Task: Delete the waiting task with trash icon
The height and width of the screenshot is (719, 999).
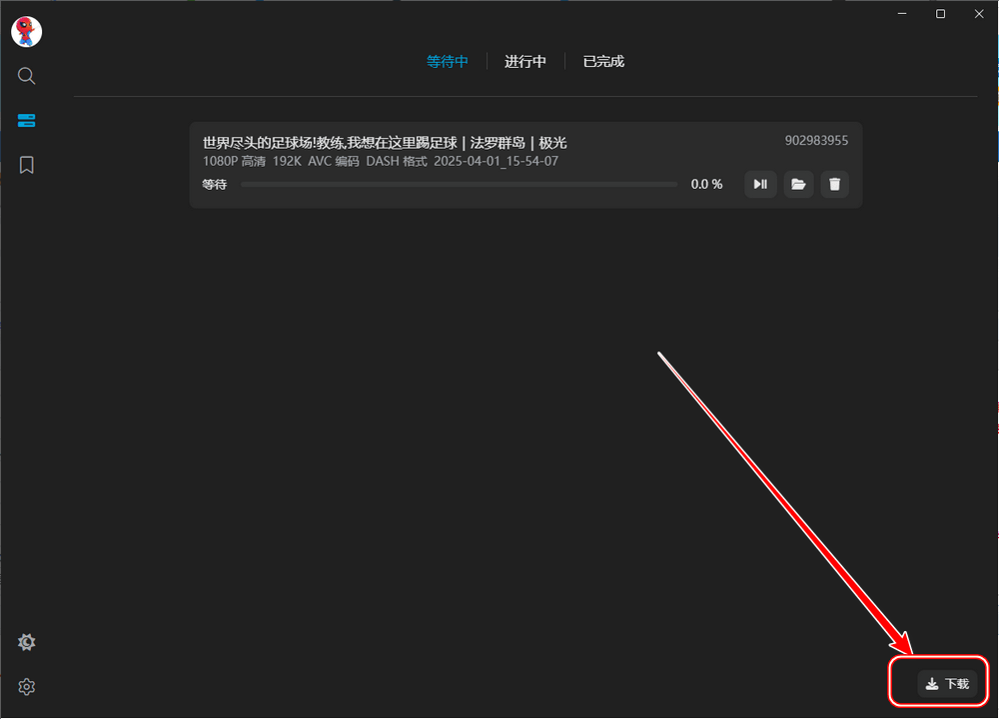Action: 834,184
